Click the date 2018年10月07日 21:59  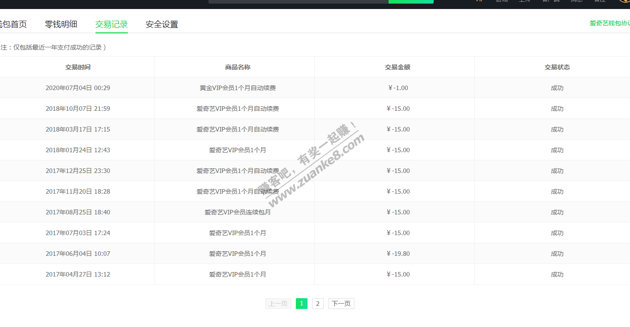[x=78, y=109]
